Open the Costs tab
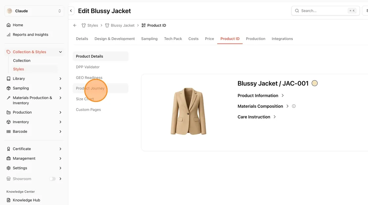 click(194, 39)
